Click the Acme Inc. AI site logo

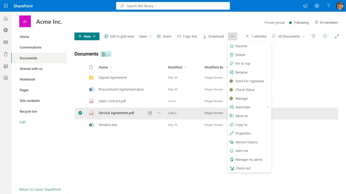point(25,21)
